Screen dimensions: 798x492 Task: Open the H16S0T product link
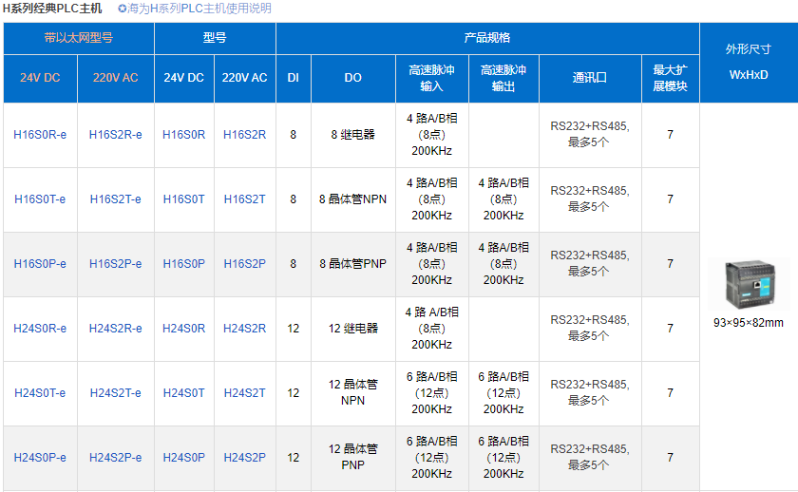click(183, 199)
